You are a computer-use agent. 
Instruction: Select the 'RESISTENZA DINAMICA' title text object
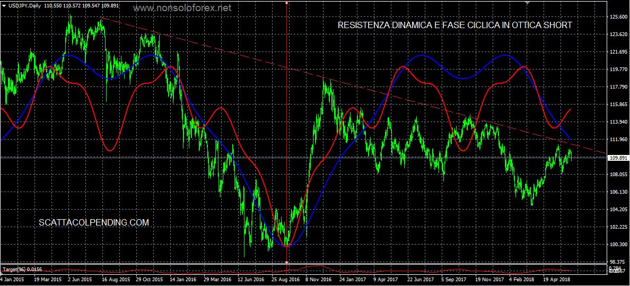[x=455, y=25]
